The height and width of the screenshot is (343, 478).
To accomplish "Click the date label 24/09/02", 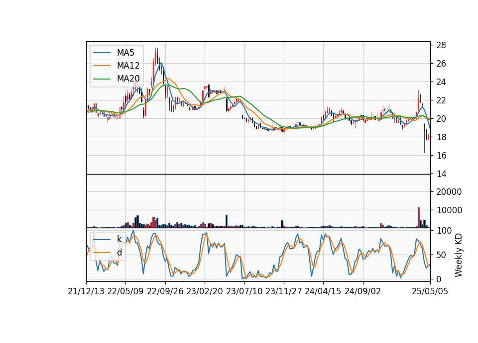I will click(363, 292).
